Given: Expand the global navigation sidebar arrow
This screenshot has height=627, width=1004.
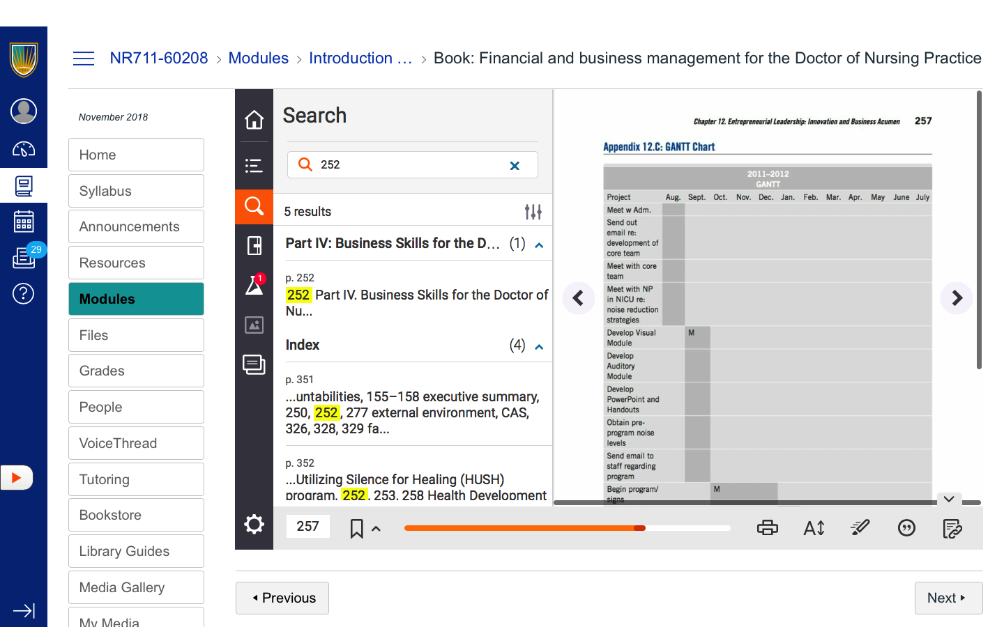Looking at the screenshot, I should [x=24, y=611].
